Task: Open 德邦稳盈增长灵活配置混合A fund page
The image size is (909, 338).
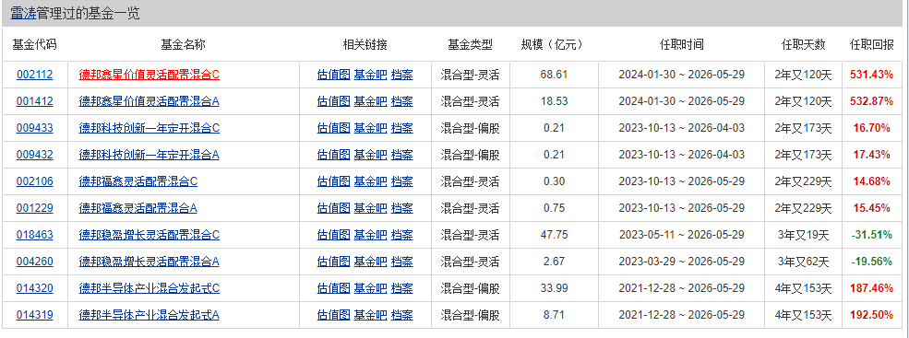Action: 149,262
